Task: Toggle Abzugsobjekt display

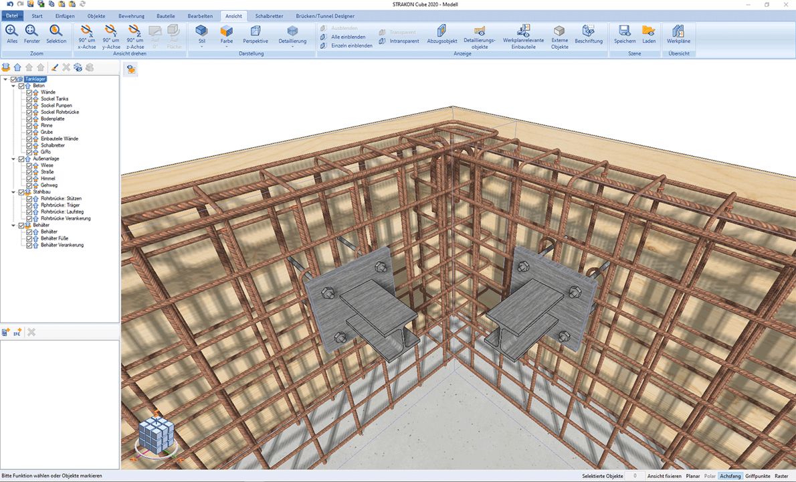Action: point(442,32)
